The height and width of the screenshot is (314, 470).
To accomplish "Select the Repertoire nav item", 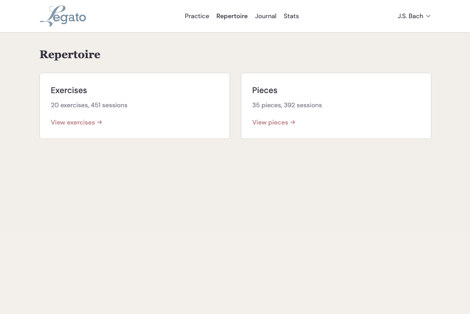I will click(232, 16).
